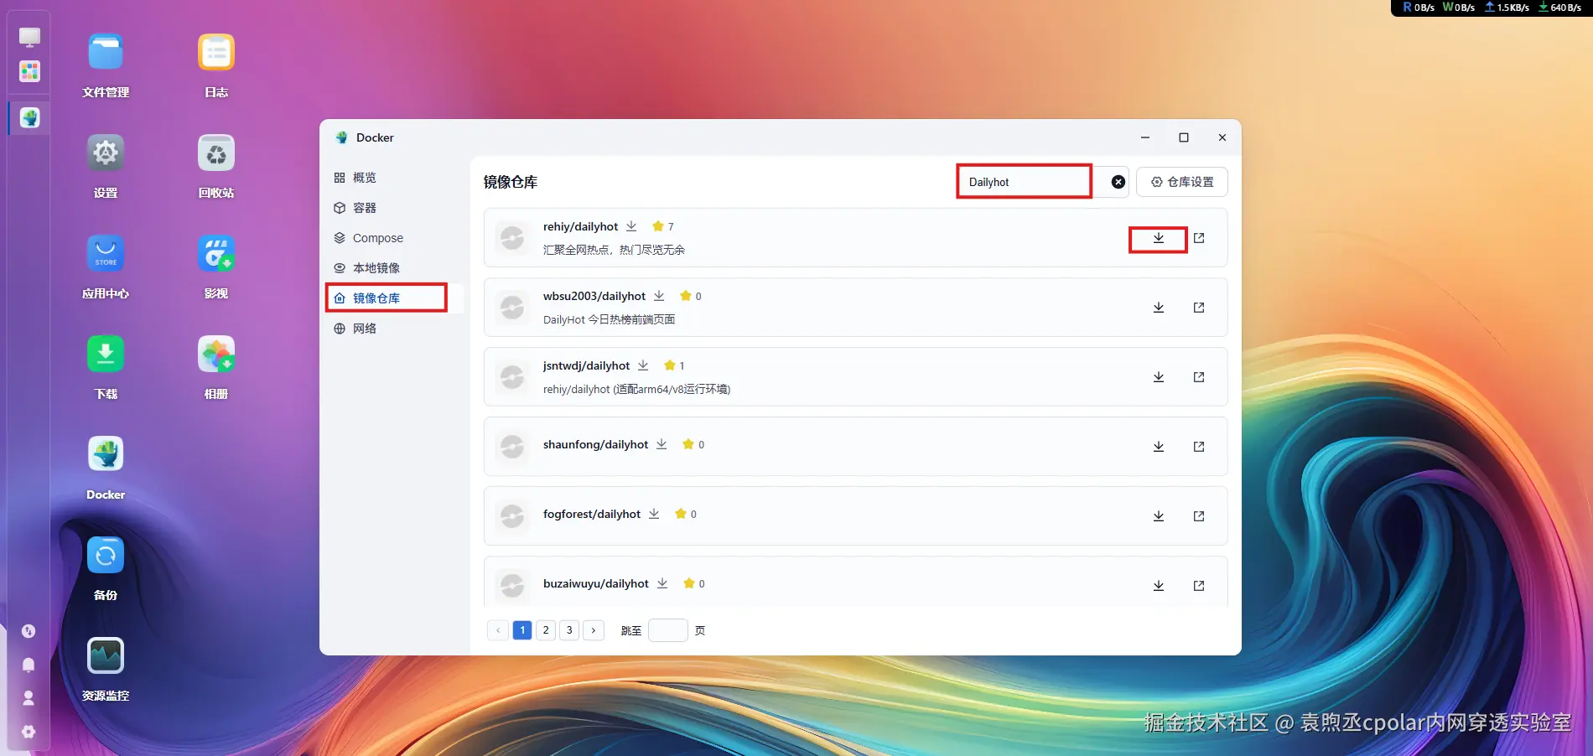This screenshot has height=756, width=1593.
Task: Click the jsntwdj/dailyhot repository name
Action: tap(586, 365)
